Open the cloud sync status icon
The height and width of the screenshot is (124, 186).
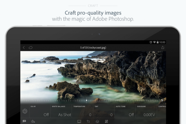[30, 47]
